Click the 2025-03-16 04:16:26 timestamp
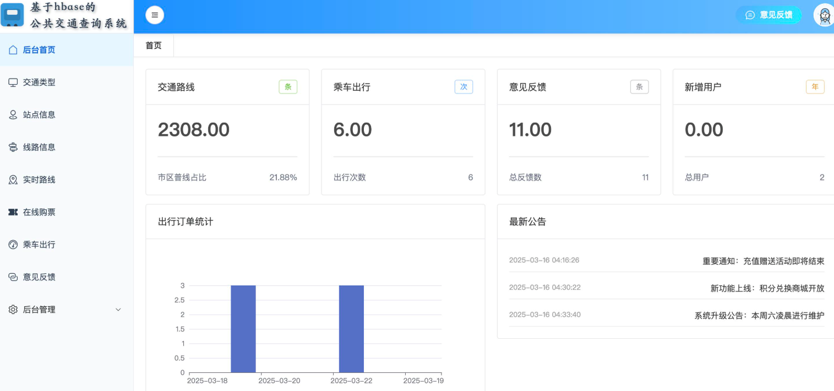834x391 pixels. pyautogui.click(x=544, y=260)
